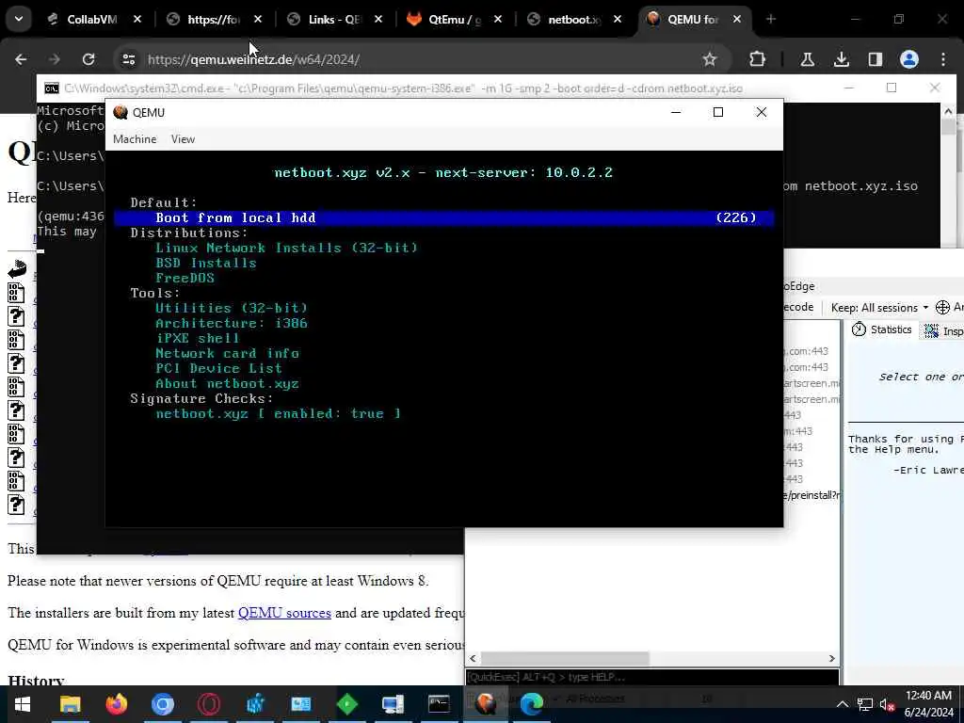Open a new browser tab
The width and height of the screenshot is (964, 723).
771,20
